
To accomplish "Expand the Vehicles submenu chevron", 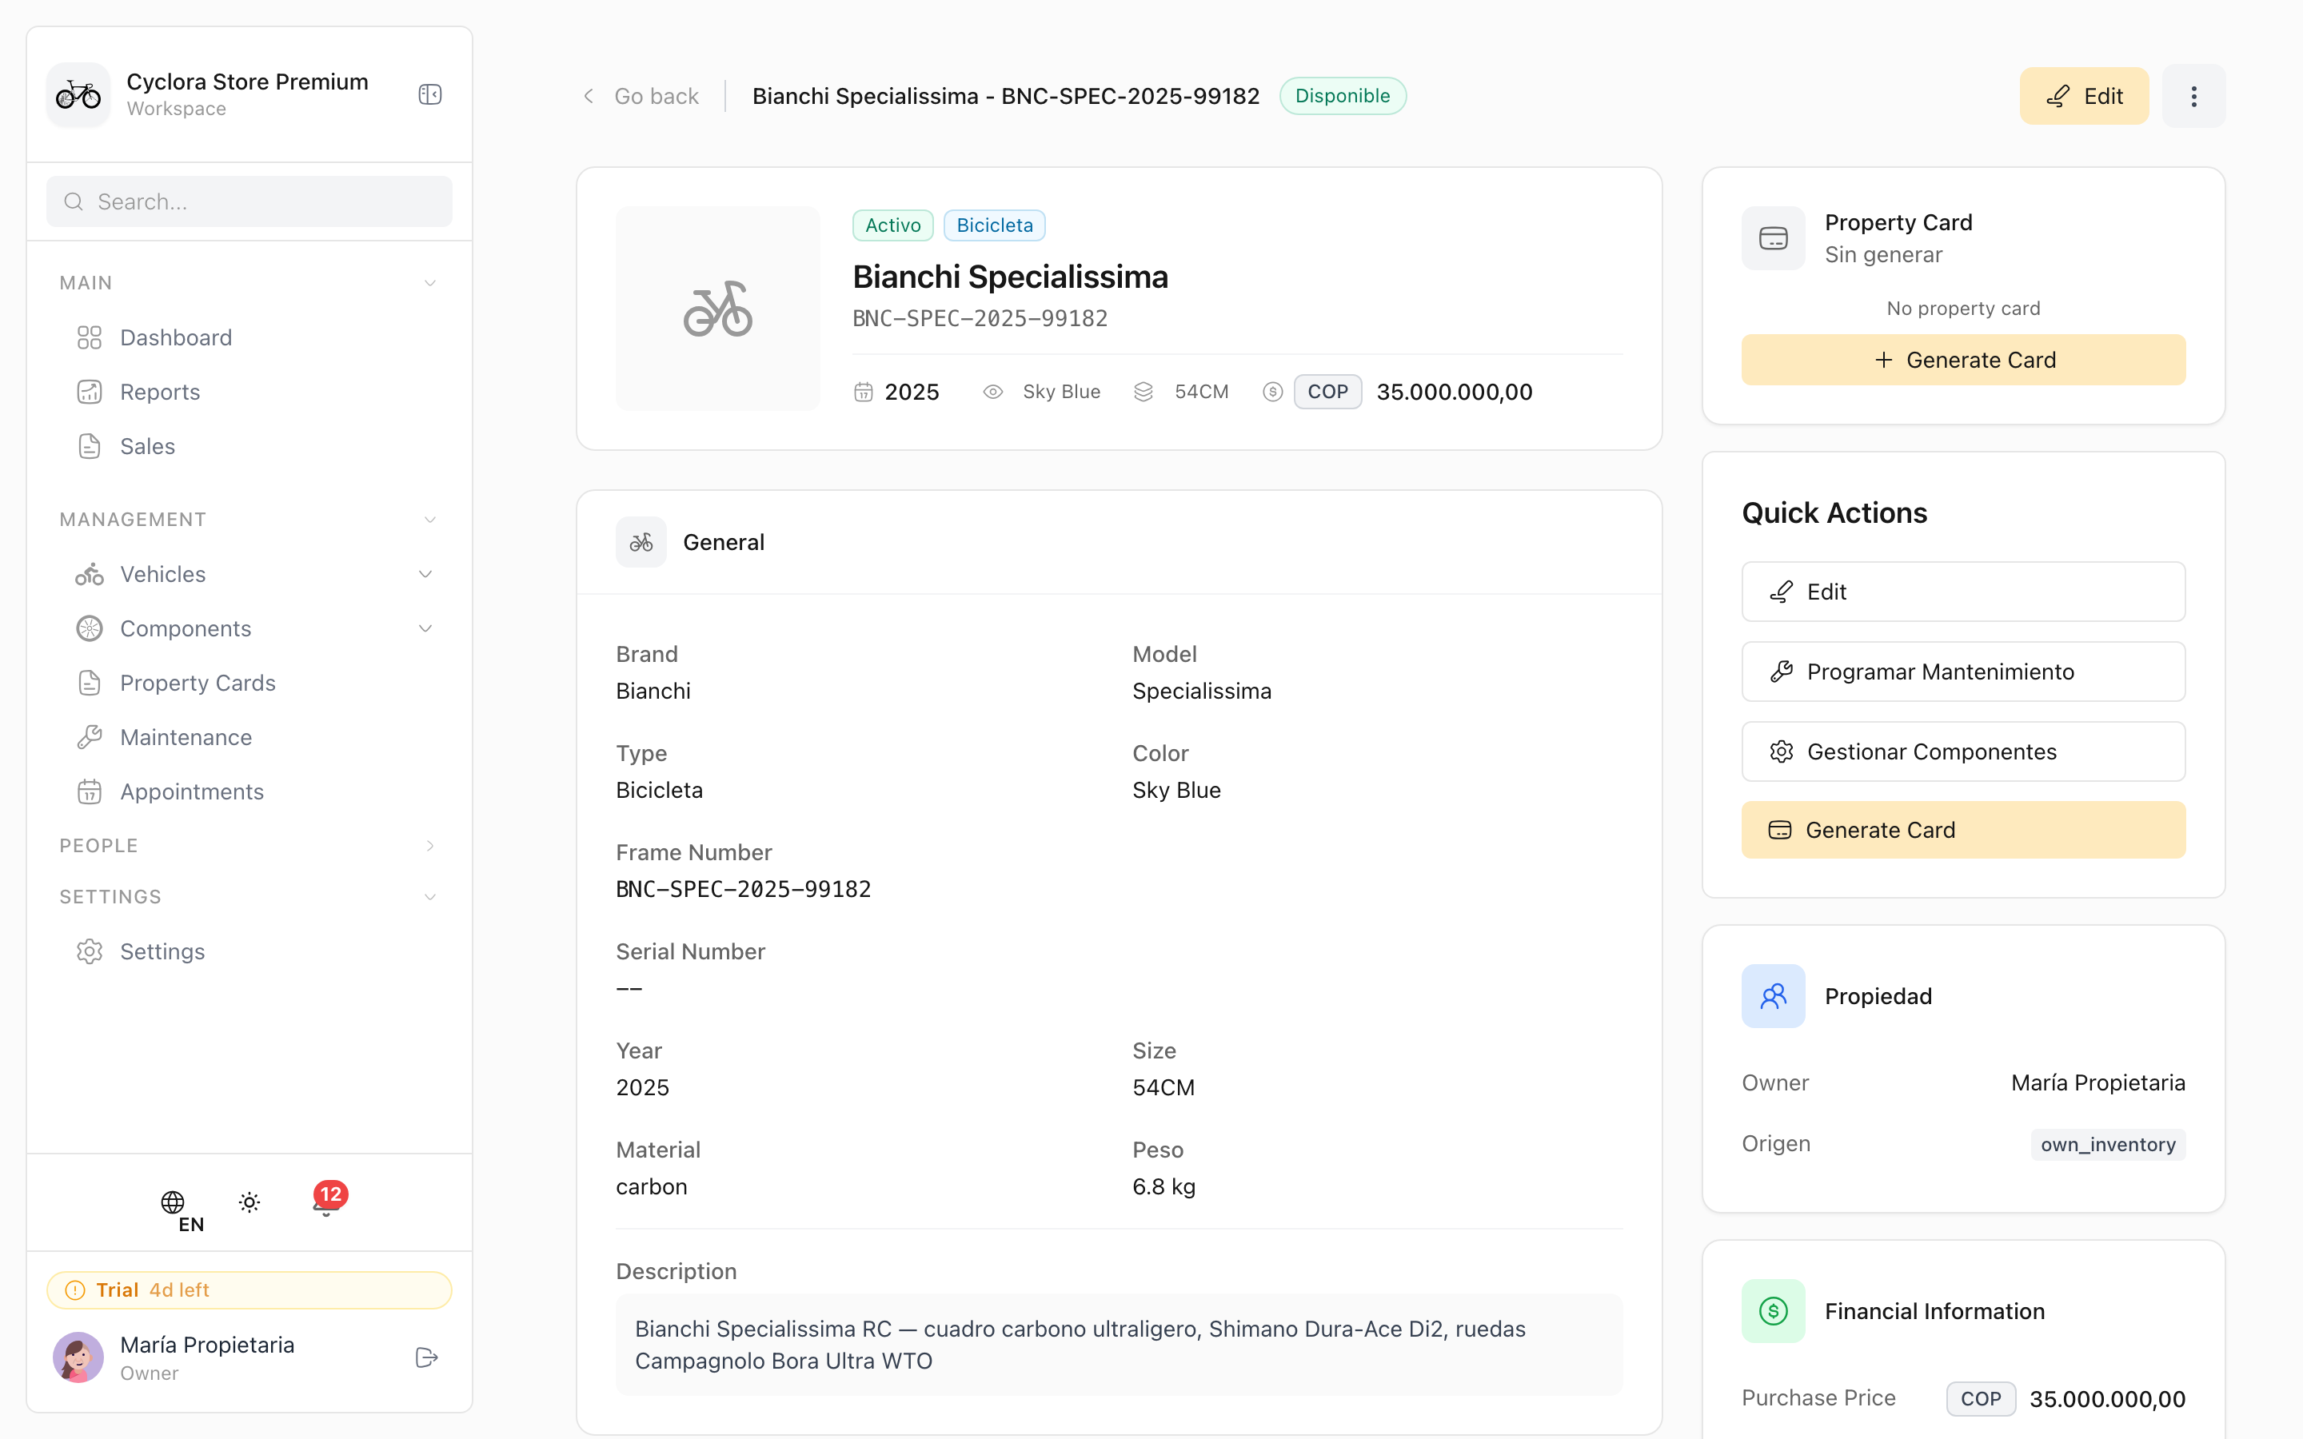I will [425, 574].
